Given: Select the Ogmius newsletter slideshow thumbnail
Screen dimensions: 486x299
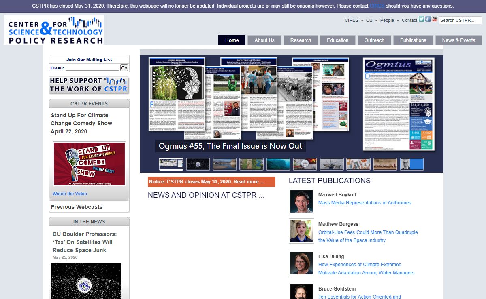Looking at the screenshot, I should 171,164.
